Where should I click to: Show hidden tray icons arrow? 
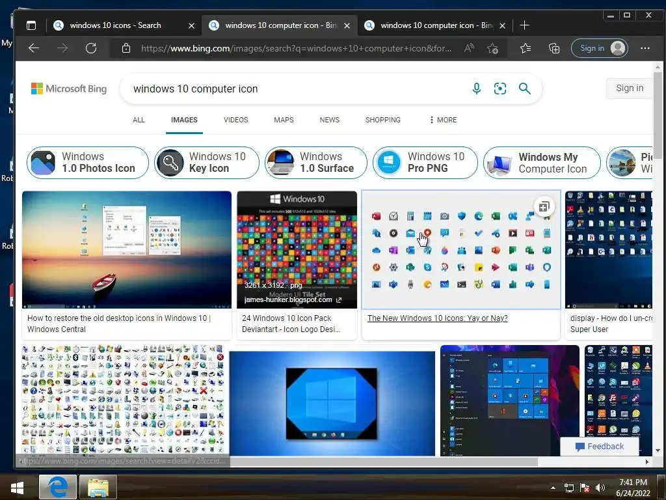[553, 488]
